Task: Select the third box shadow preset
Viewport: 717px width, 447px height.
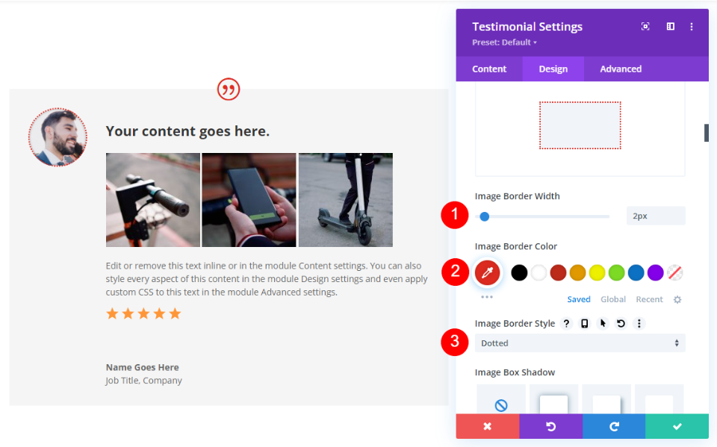Action: tap(659, 400)
